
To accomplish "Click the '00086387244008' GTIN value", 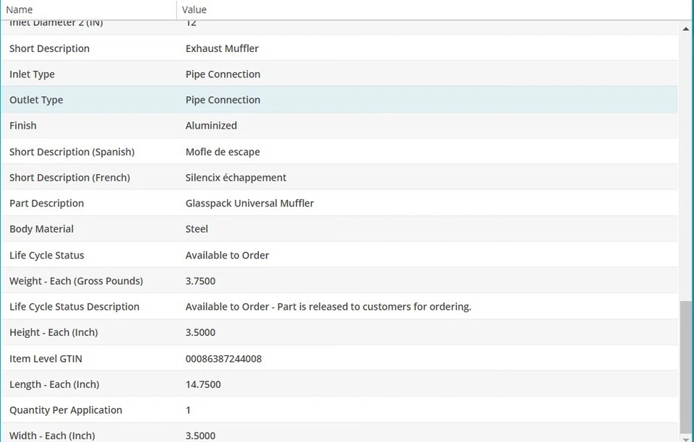I will point(223,359).
